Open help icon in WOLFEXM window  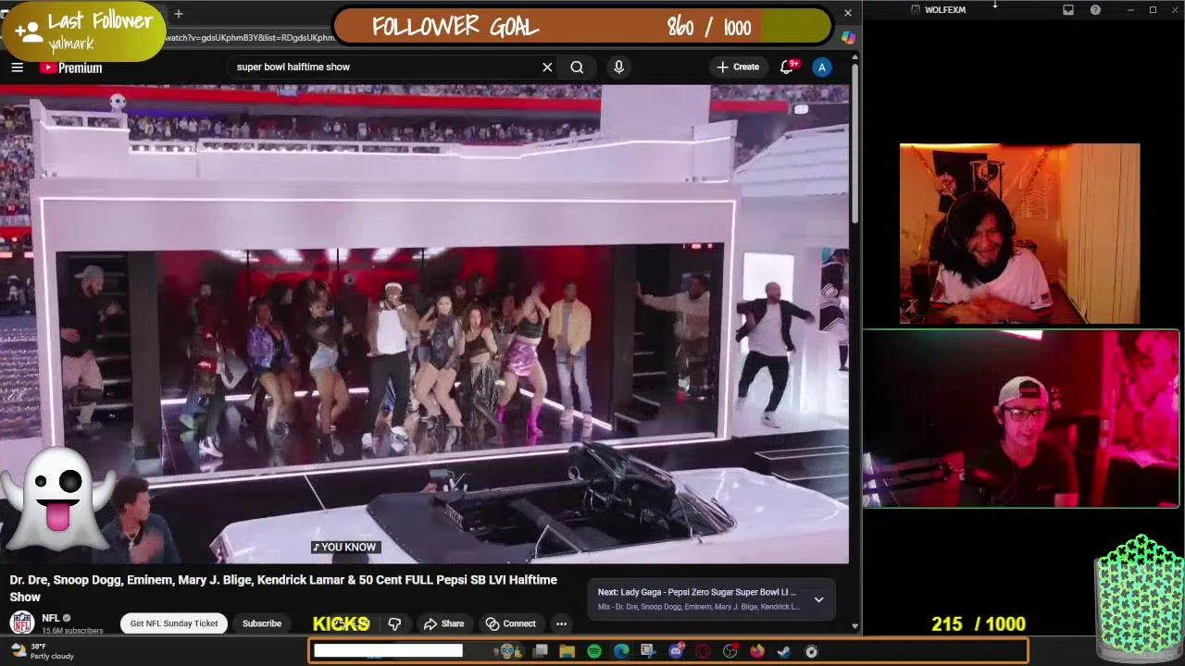[1095, 9]
